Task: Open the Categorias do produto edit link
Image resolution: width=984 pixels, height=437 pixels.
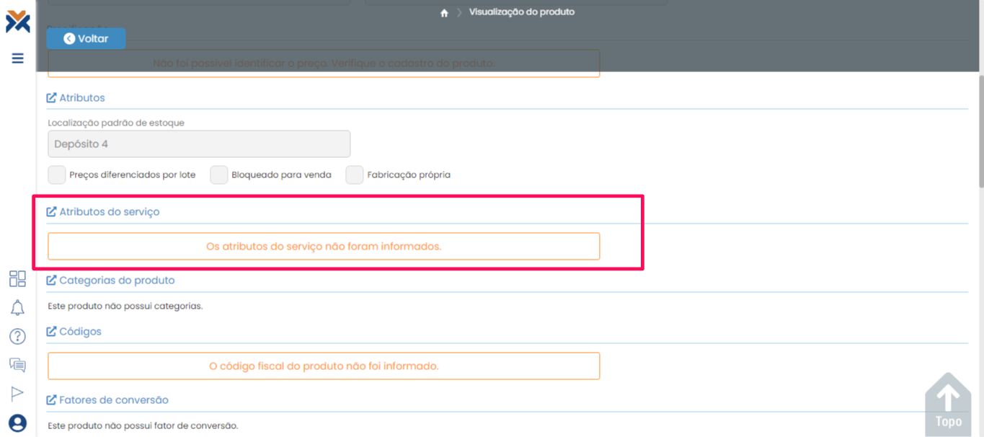Action: coord(110,281)
